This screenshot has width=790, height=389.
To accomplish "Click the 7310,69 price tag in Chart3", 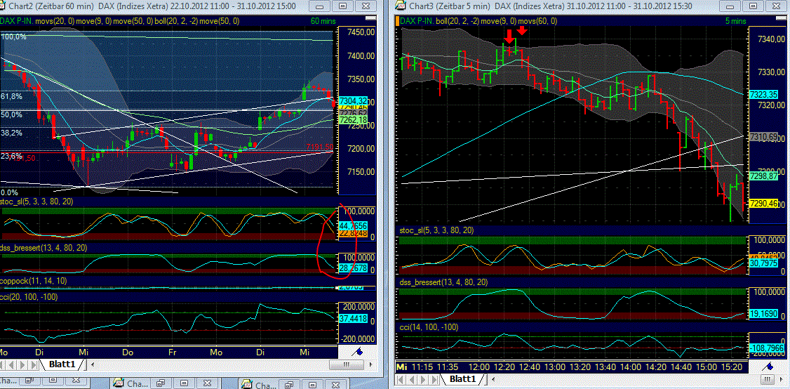I will coord(764,137).
